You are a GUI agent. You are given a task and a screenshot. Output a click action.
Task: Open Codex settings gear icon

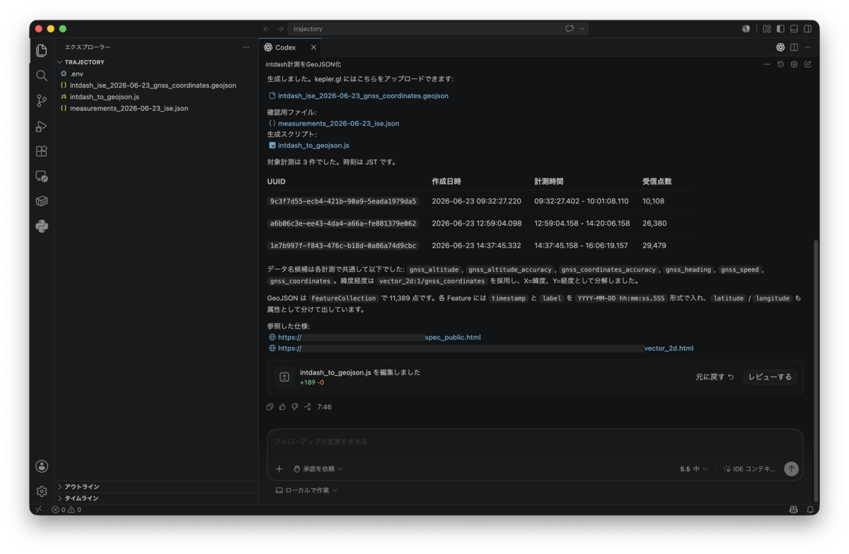794,64
